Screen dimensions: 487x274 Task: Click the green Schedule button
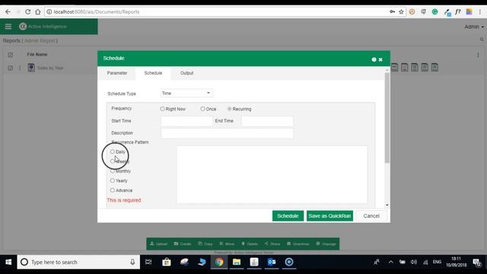288,216
